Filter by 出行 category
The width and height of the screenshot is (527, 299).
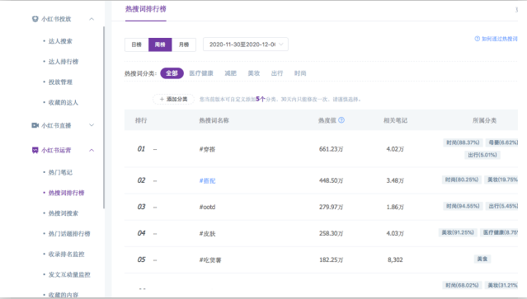(277, 73)
